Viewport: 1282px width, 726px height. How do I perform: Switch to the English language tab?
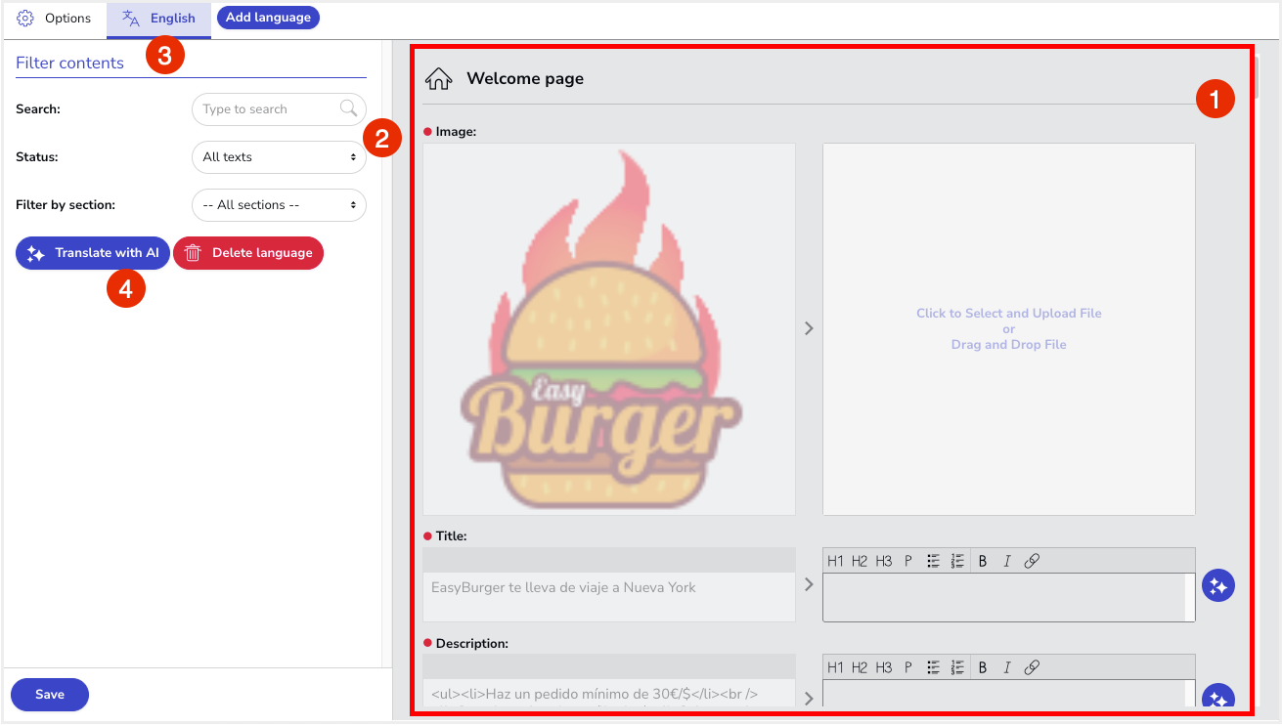tap(158, 19)
